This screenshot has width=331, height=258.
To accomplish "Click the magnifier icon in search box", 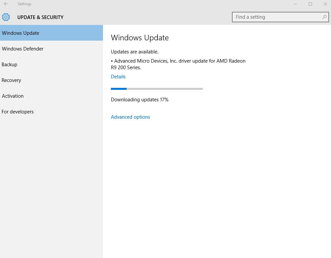I will (x=324, y=17).
